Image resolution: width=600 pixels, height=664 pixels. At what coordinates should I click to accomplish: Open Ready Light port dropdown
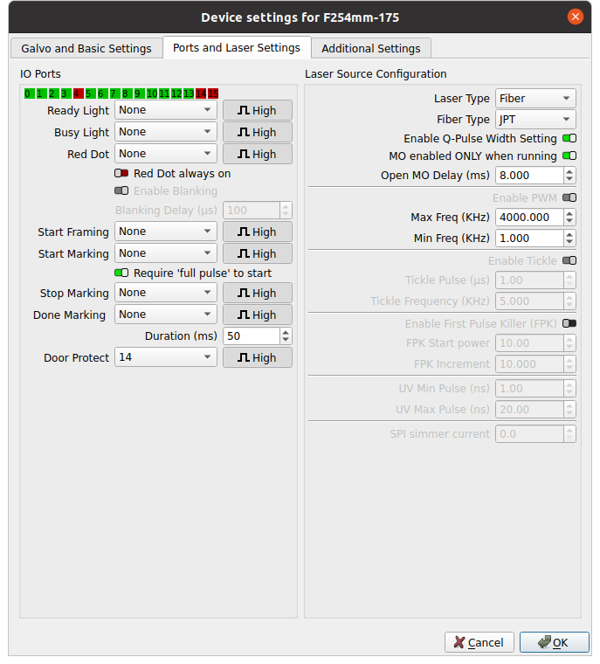point(166,110)
